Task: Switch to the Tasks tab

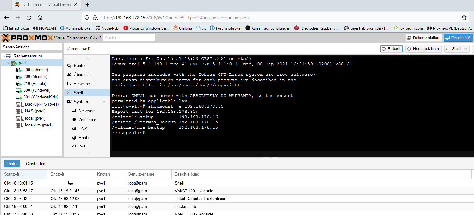Action: pyautogui.click(x=12, y=164)
